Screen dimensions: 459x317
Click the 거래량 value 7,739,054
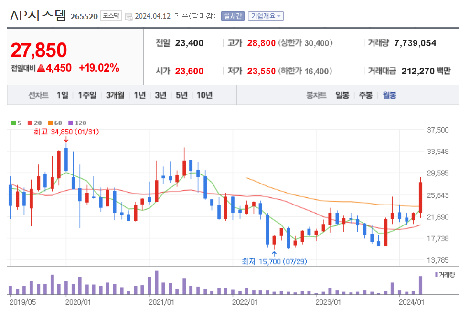tap(415, 43)
